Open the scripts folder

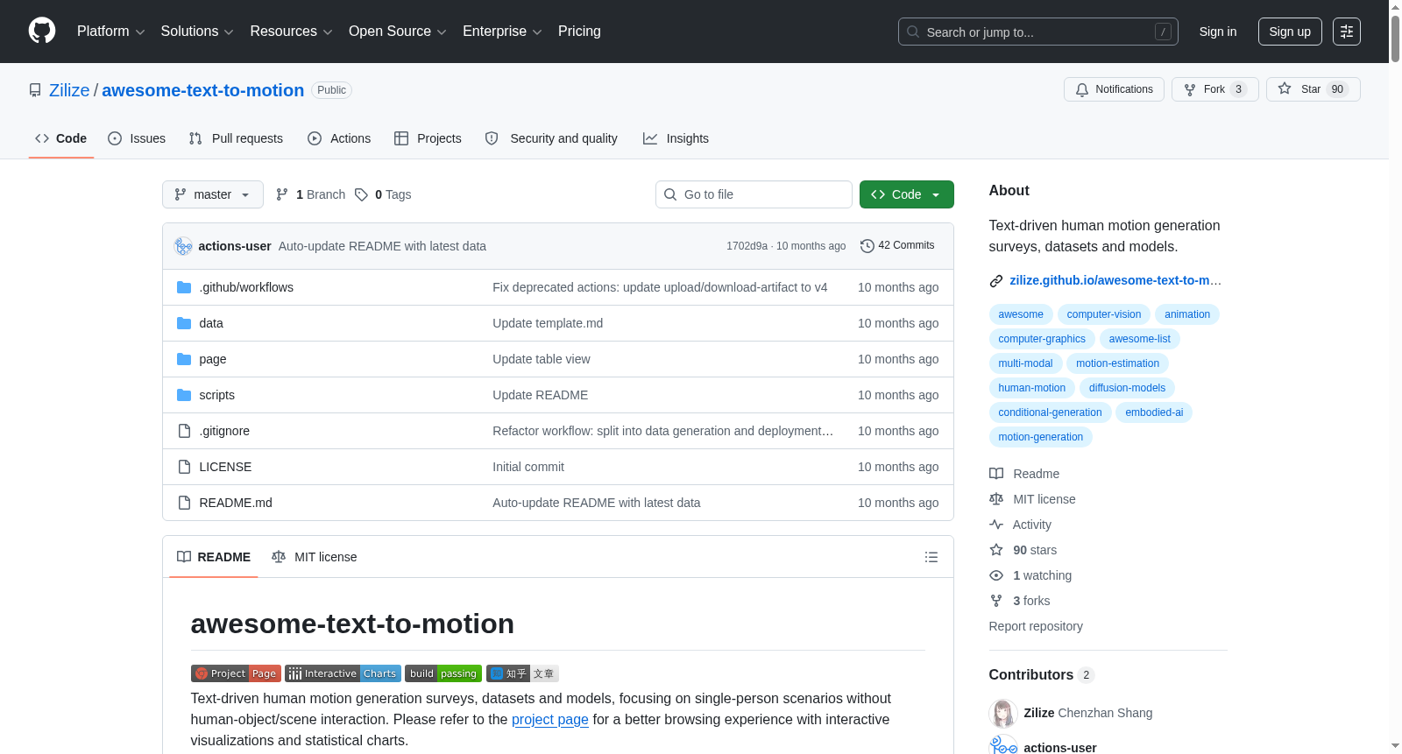click(217, 395)
